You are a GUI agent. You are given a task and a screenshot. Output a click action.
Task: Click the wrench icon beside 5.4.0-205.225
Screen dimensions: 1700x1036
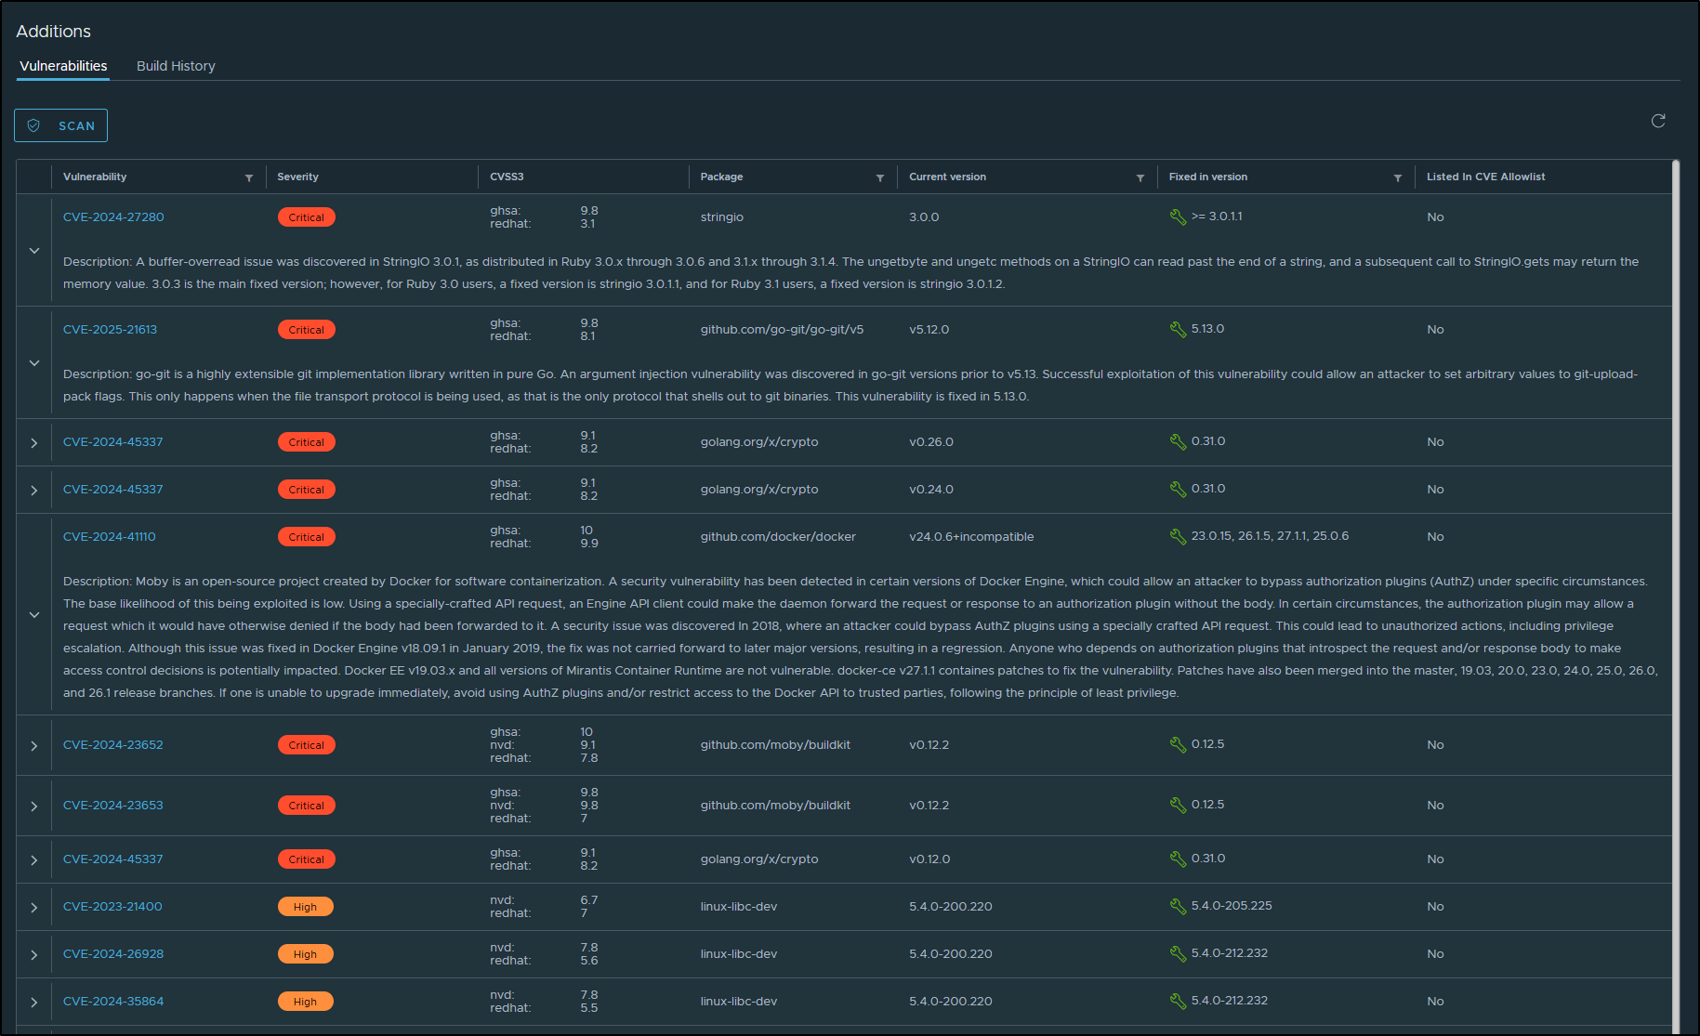[1178, 906]
